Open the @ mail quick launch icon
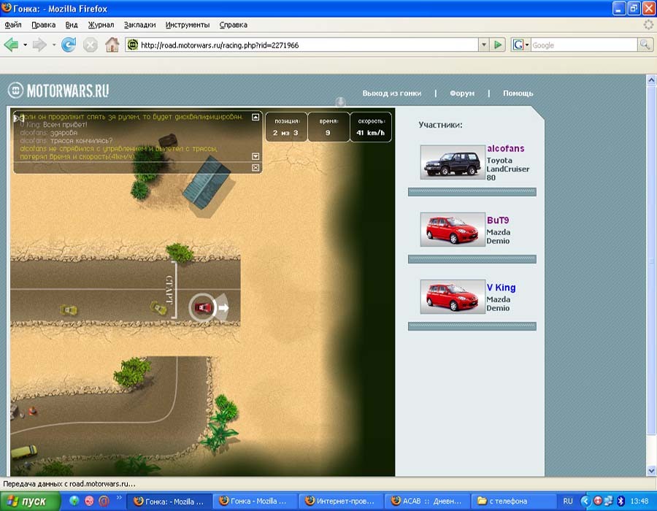This screenshot has height=511, width=657. (104, 501)
